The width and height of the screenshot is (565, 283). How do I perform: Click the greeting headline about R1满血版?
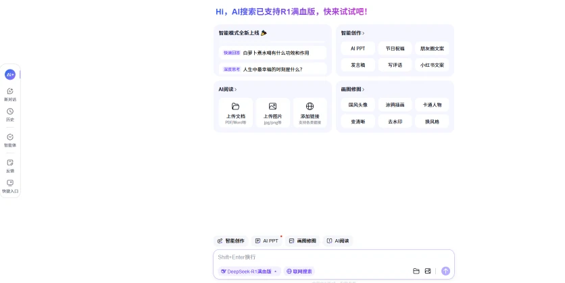click(x=291, y=12)
